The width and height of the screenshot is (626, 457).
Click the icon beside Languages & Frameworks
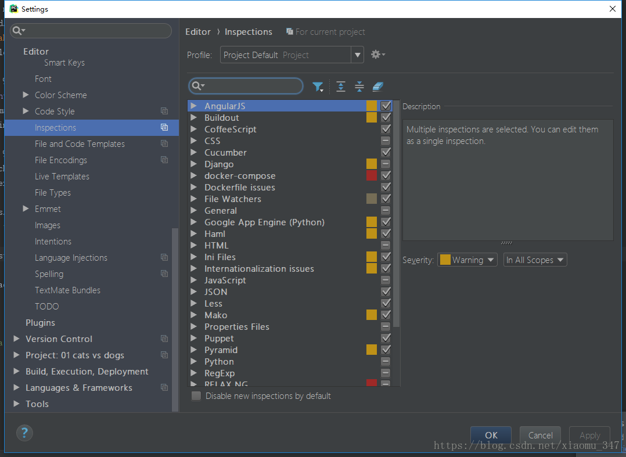[x=164, y=387]
